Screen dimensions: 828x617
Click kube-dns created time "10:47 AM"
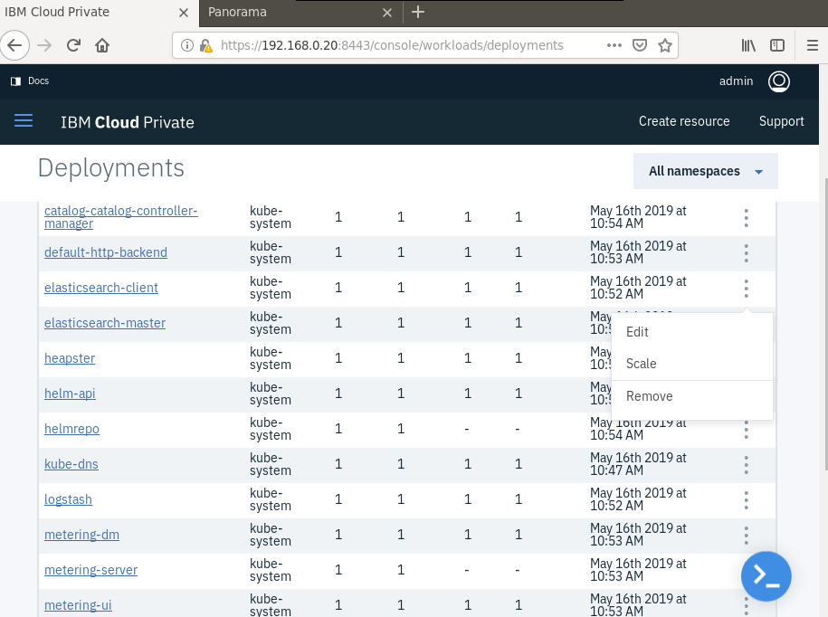point(616,470)
